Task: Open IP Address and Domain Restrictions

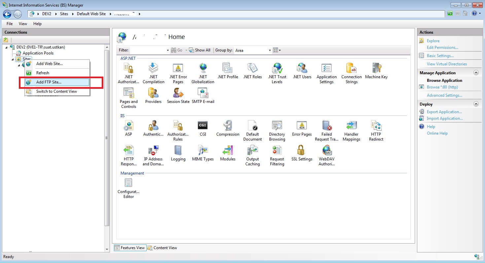Action: pyautogui.click(x=153, y=155)
